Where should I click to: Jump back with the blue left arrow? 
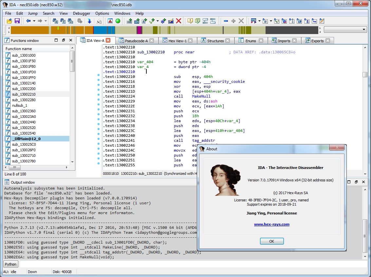point(28,21)
